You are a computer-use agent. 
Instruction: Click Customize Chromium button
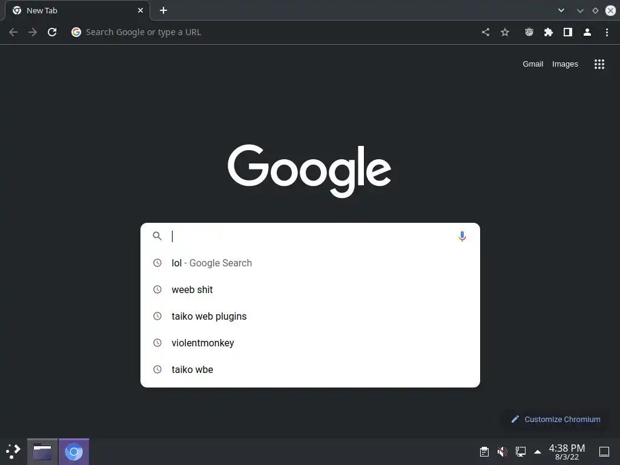pos(556,419)
